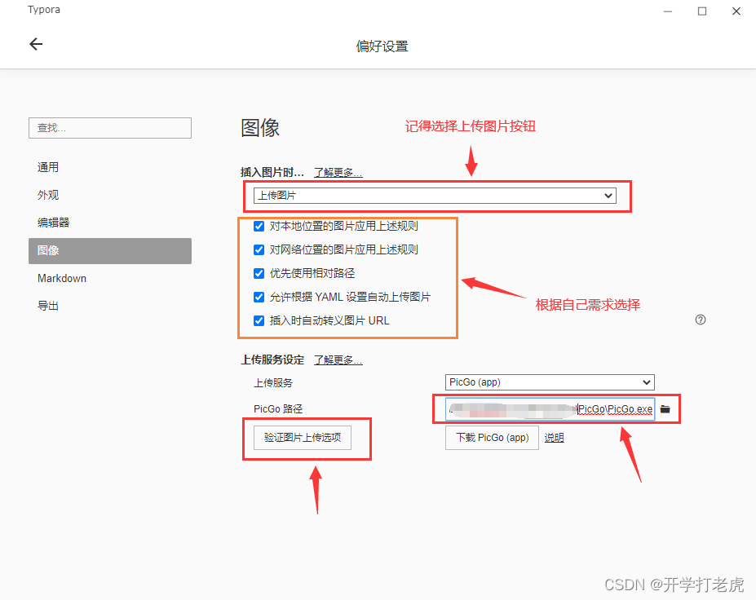Click the 上传服务设定 heading text
756x600 pixels.
pyautogui.click(x=272, y=360)
